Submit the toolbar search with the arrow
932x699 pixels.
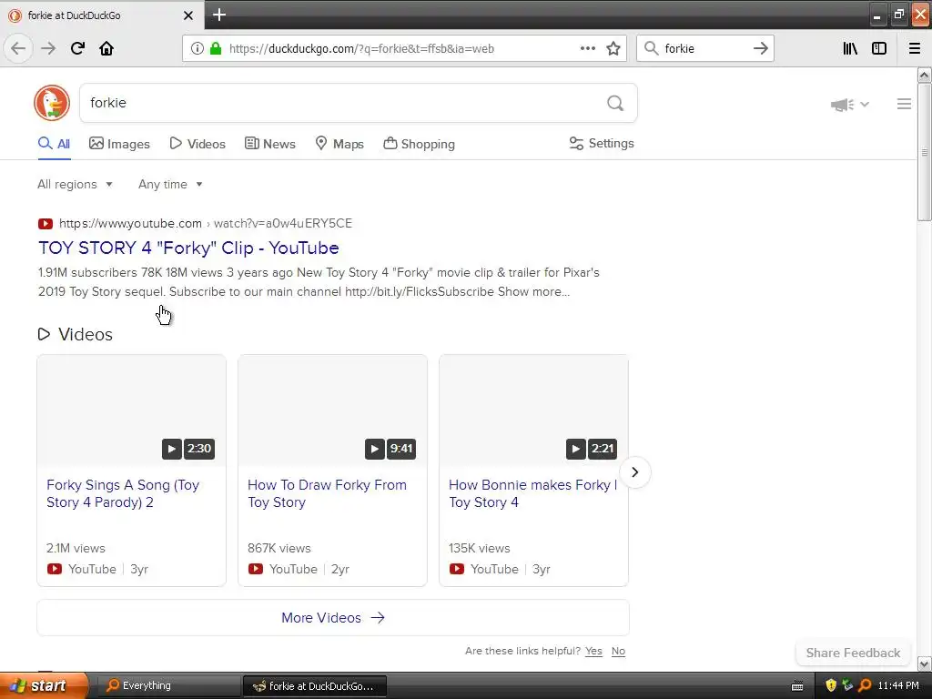(760, 48)
